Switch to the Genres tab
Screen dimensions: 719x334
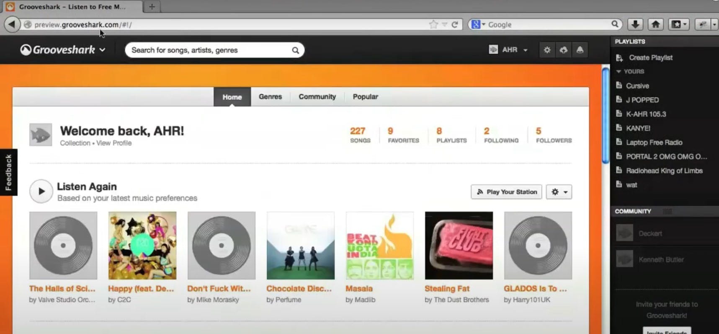[270, 97]
